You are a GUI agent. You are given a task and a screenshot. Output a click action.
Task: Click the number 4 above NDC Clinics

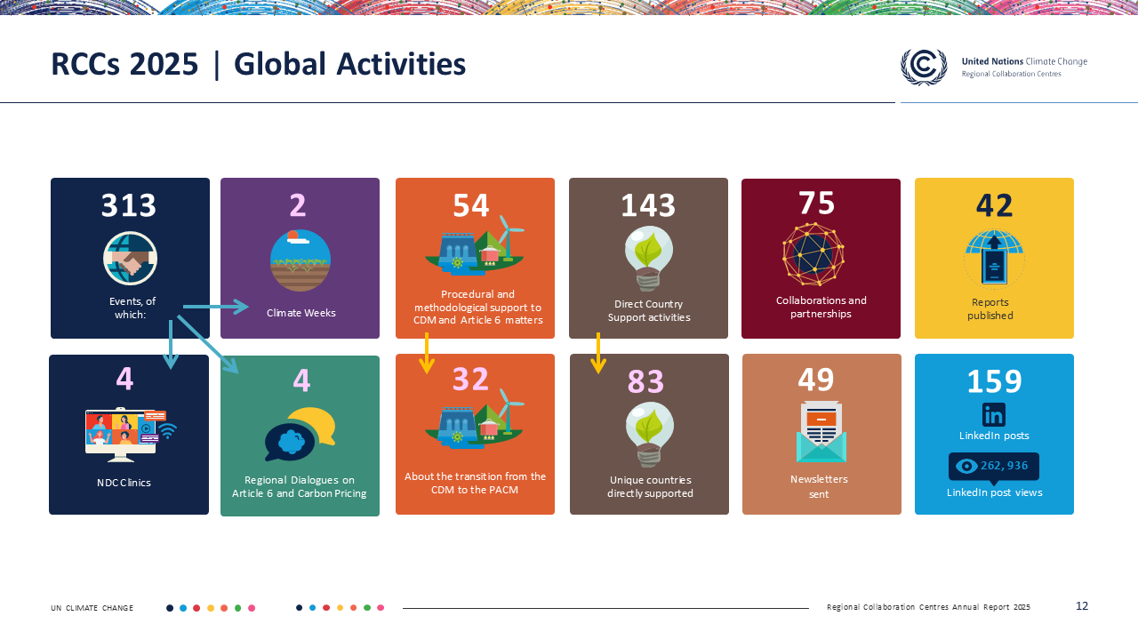coord(124,380)
